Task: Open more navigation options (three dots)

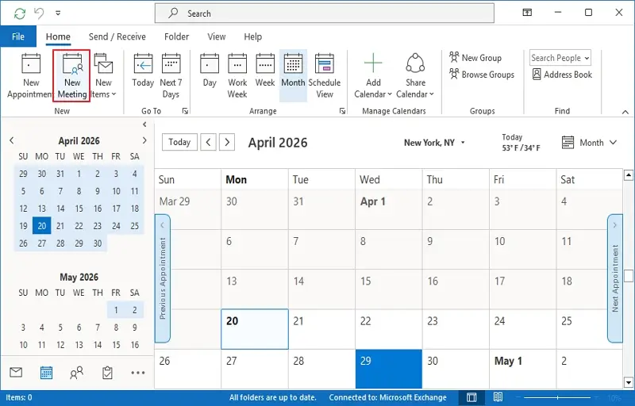Action: (137, 373)
